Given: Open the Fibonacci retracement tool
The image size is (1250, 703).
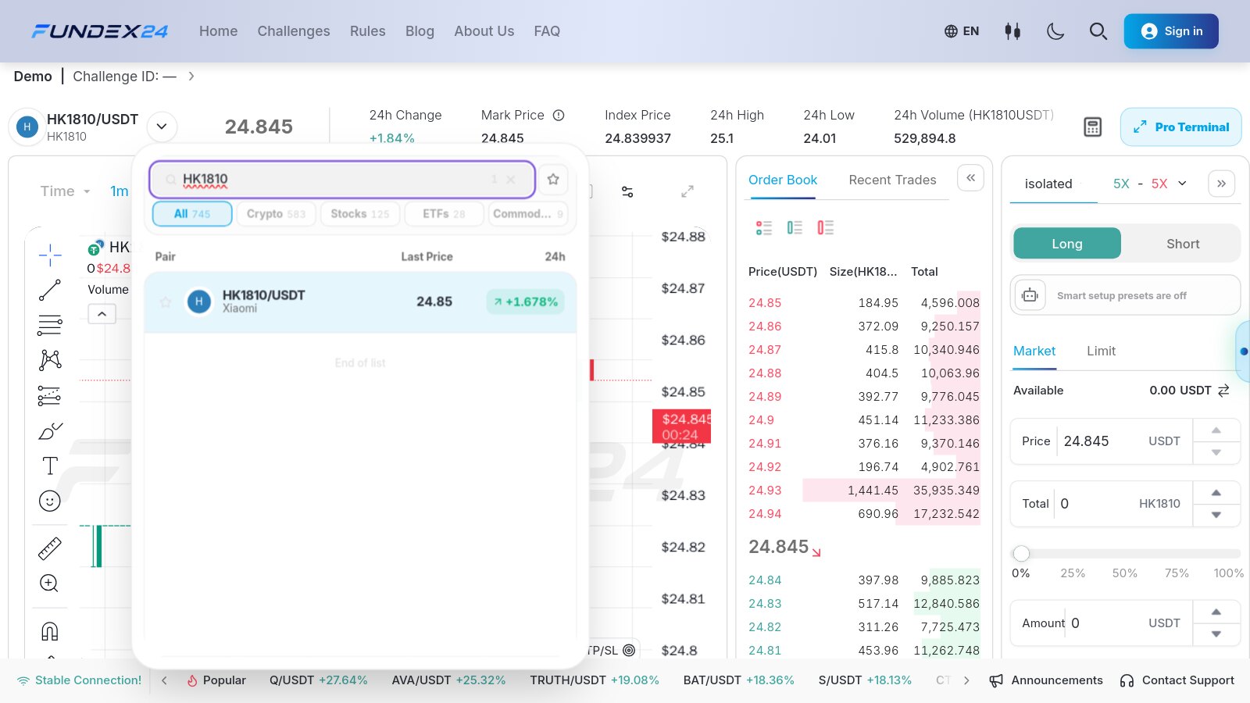Looking at the screenshot, I should (x=50, y=325).
